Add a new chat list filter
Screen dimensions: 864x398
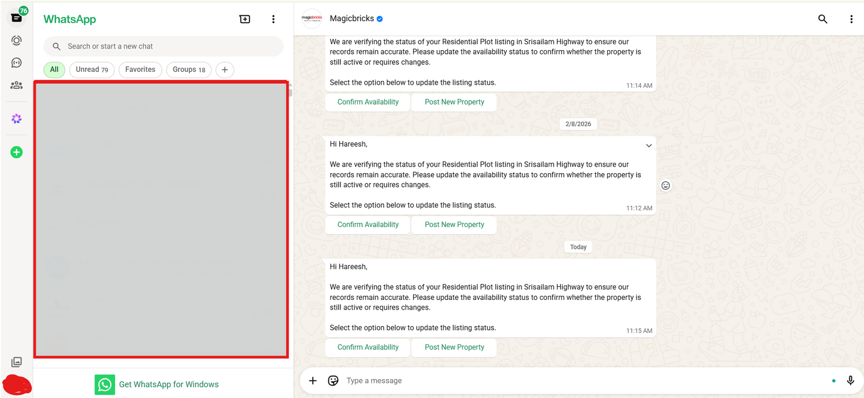[x=225, y=70]
